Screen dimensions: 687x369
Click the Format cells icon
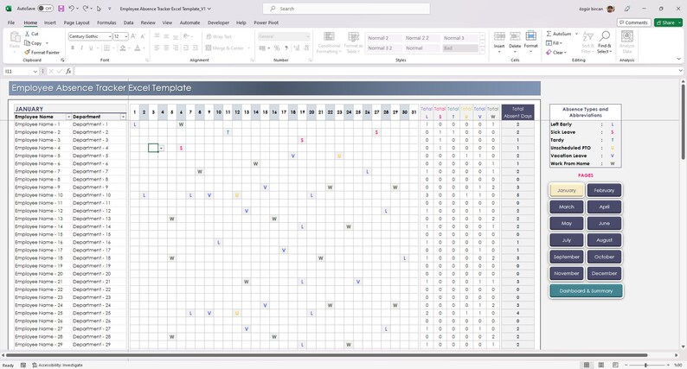[530, 36]
